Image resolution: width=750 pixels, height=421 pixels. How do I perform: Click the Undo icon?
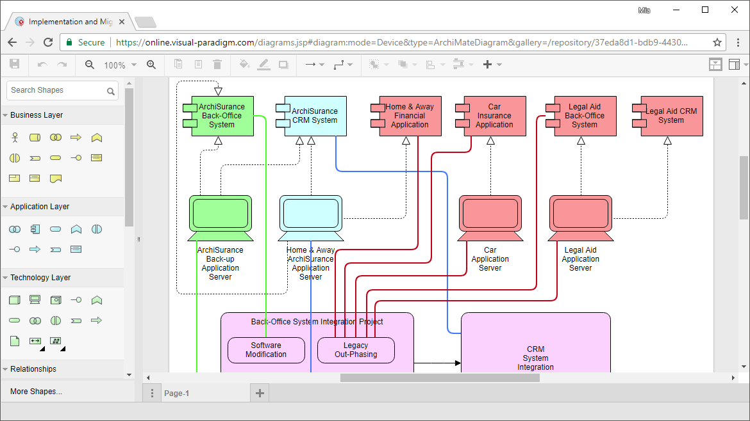(42, 64)
